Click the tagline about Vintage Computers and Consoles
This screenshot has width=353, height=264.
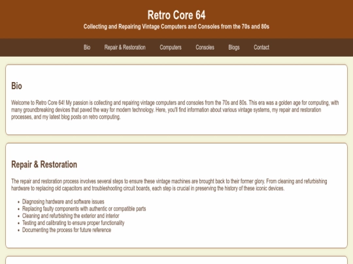pyautogui.click(x=176, y=27)
